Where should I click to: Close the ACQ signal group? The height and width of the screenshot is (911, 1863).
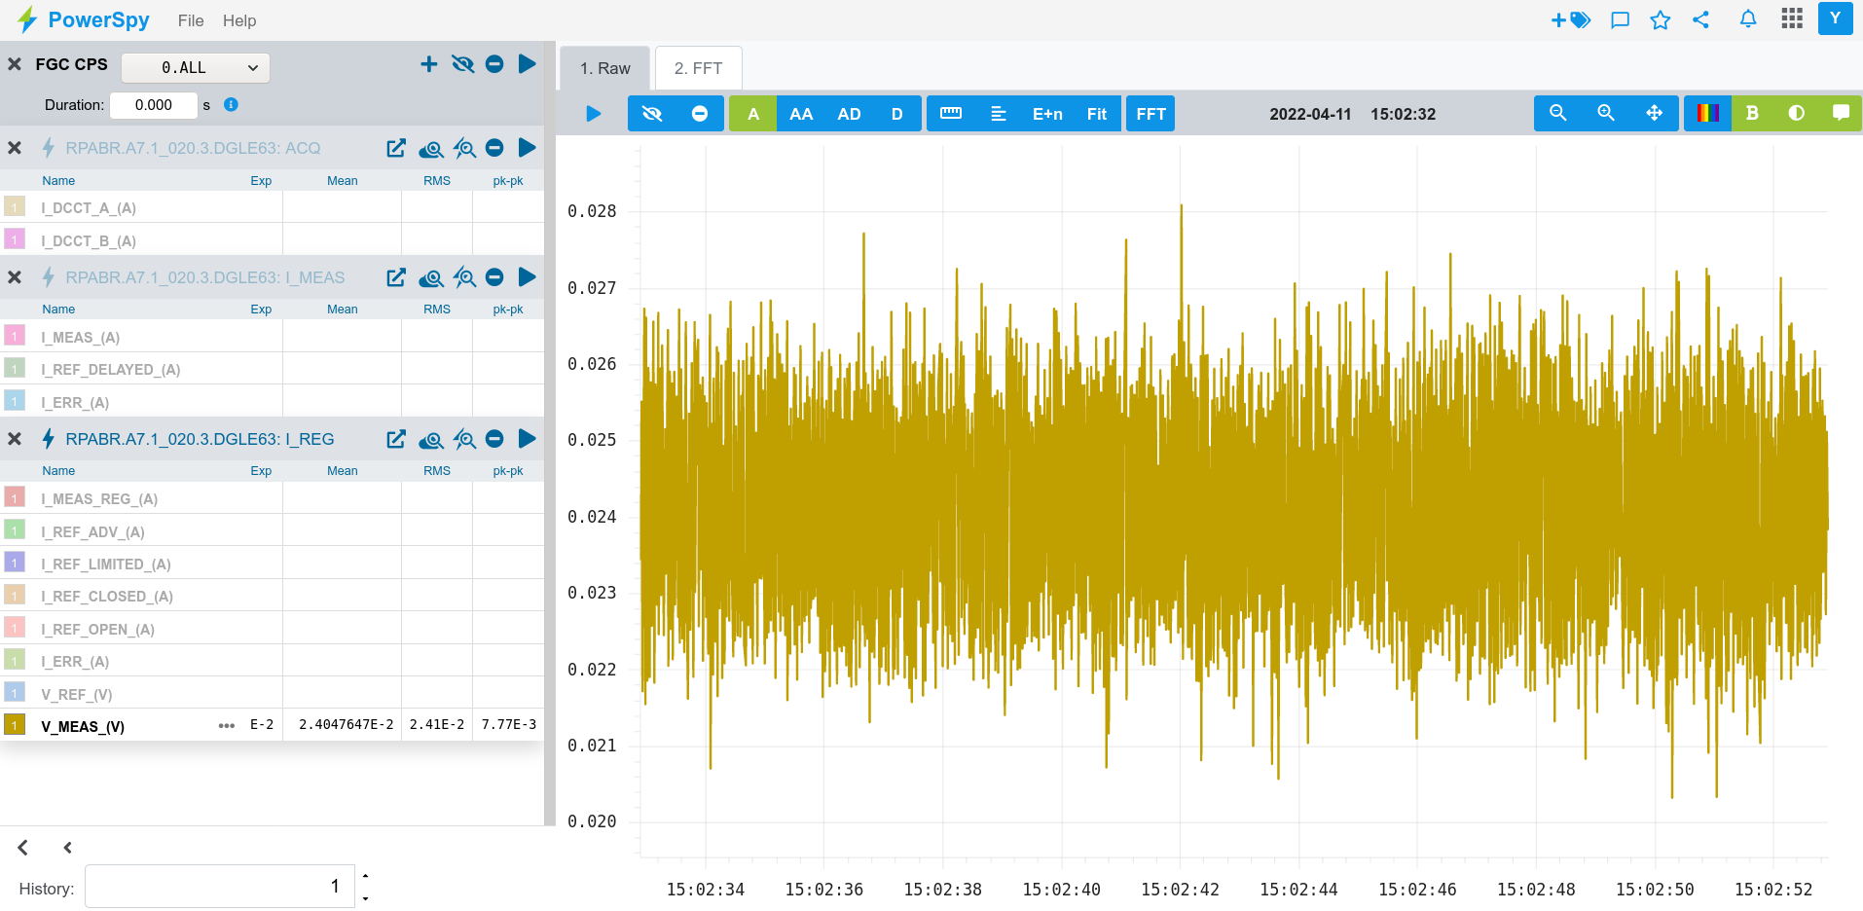pyautogui.click(x=15, y=148)
